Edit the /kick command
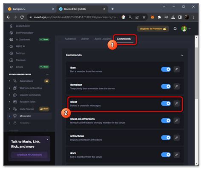The width and height of the screenshot is (202, 169). [176, 155]
